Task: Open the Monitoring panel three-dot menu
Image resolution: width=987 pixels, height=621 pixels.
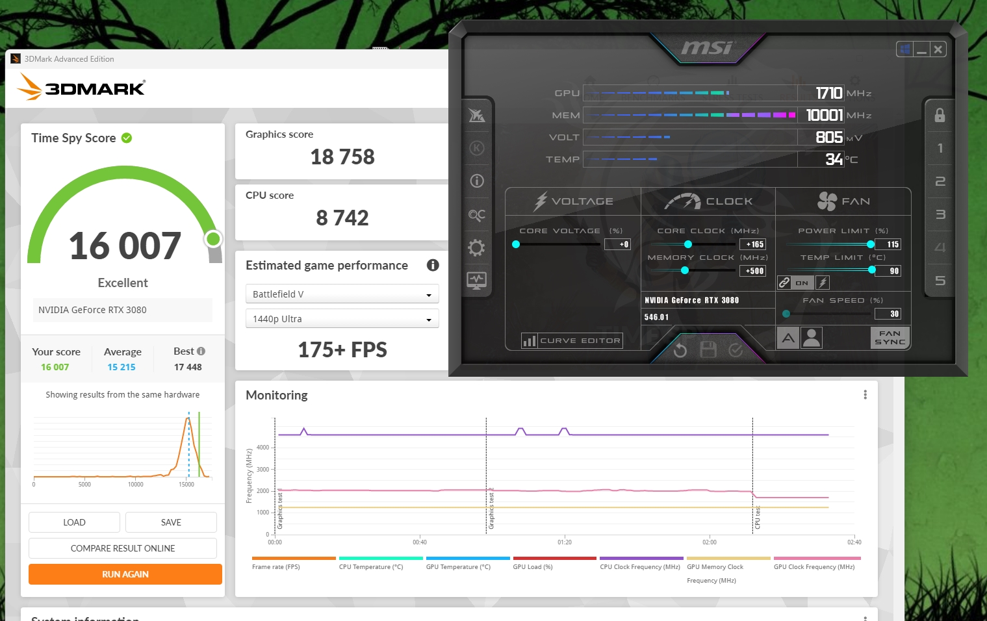Action: 865,395
